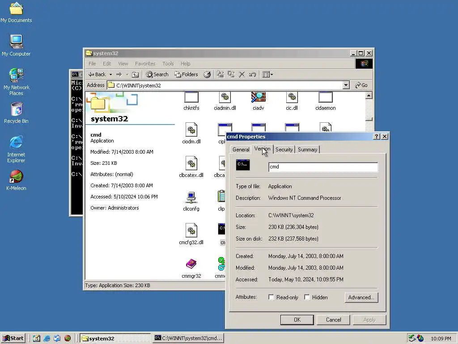Click the History toolbar icon
Viewport: 458px width, 344px height.
[x=207, y=75]
